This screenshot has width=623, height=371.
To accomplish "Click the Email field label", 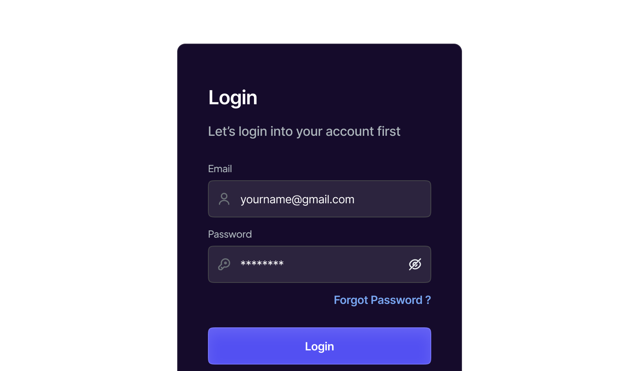I will click(x=220, y=169).
